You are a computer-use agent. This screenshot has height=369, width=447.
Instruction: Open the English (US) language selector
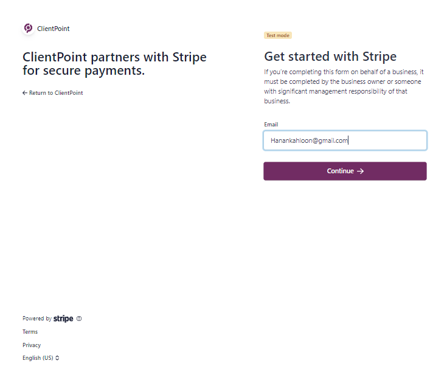(41, 358)
